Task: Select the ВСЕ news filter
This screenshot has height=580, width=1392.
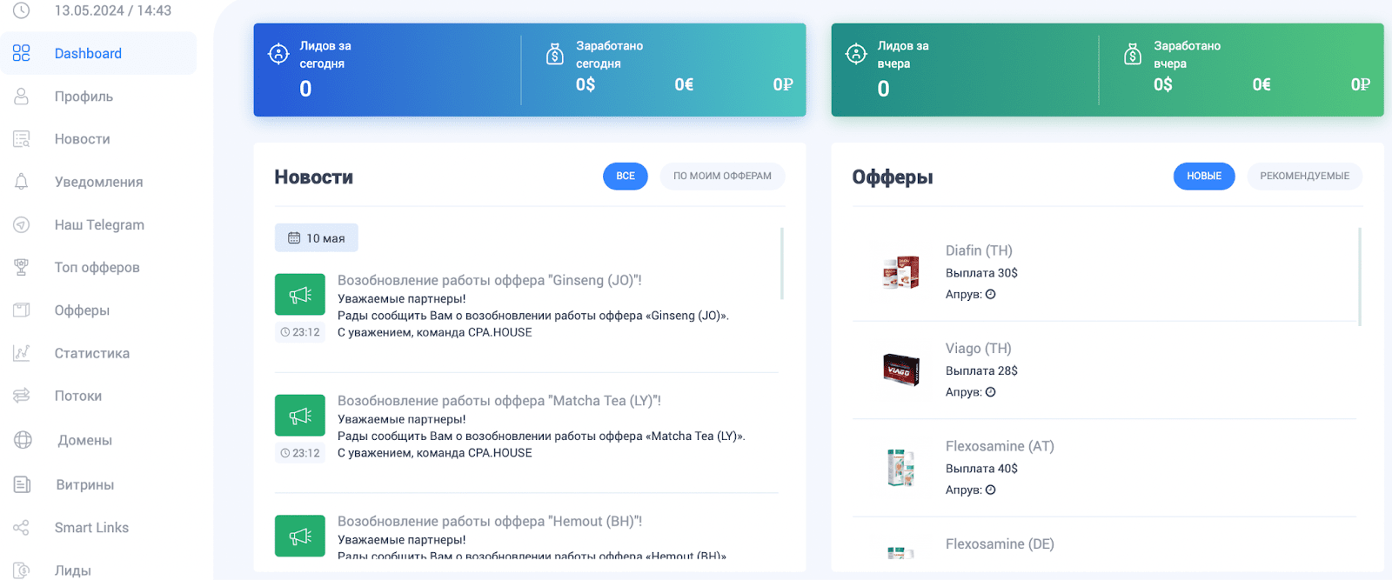Action: pos(625,176)
